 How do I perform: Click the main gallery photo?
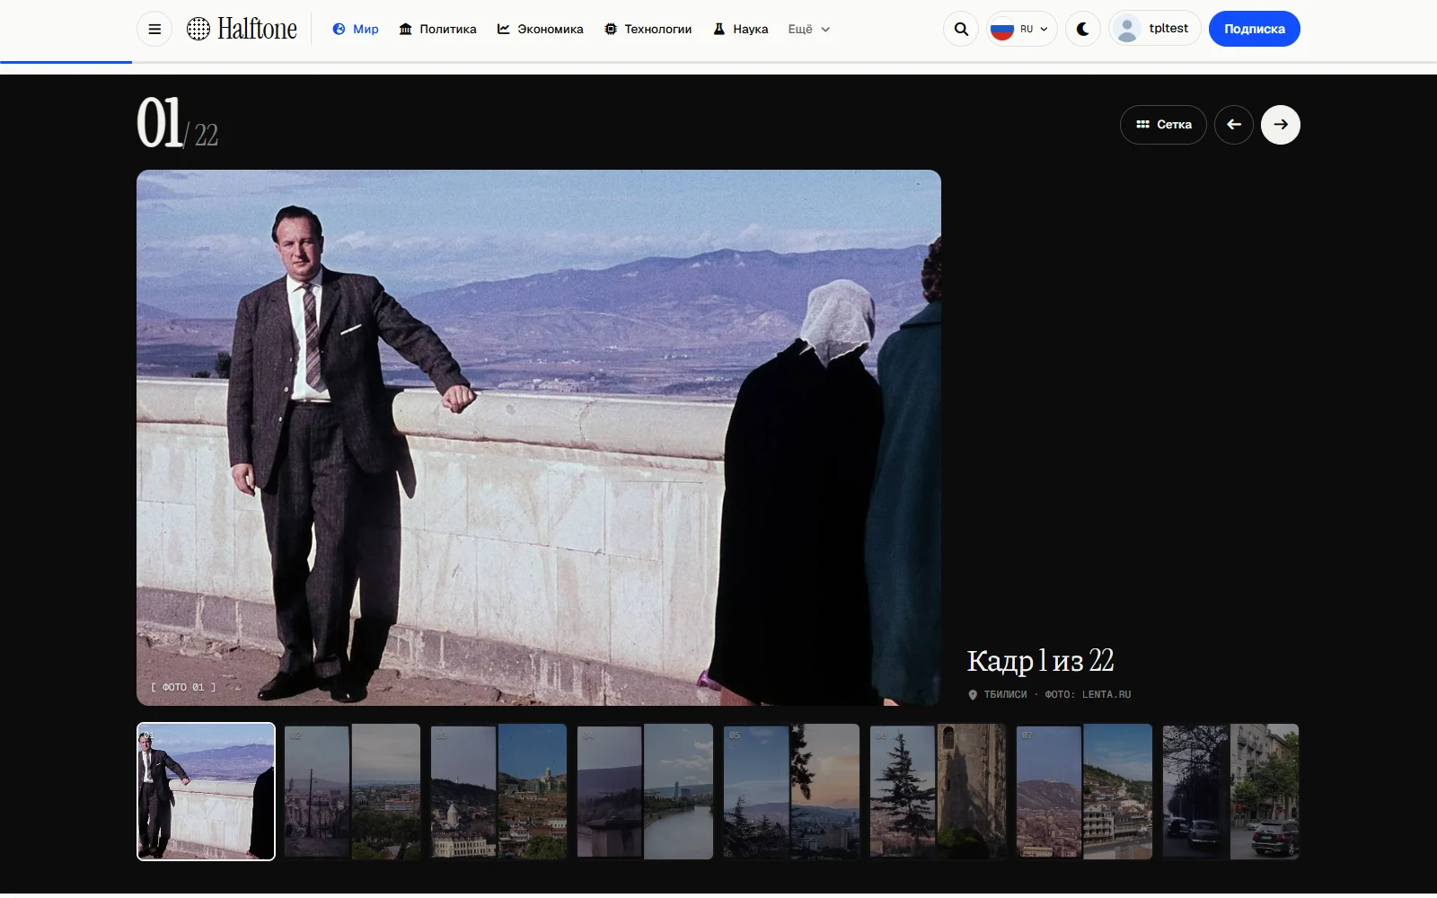click(539, 437)
